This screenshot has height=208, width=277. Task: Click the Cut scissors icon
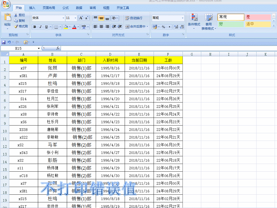coord(16,15)
